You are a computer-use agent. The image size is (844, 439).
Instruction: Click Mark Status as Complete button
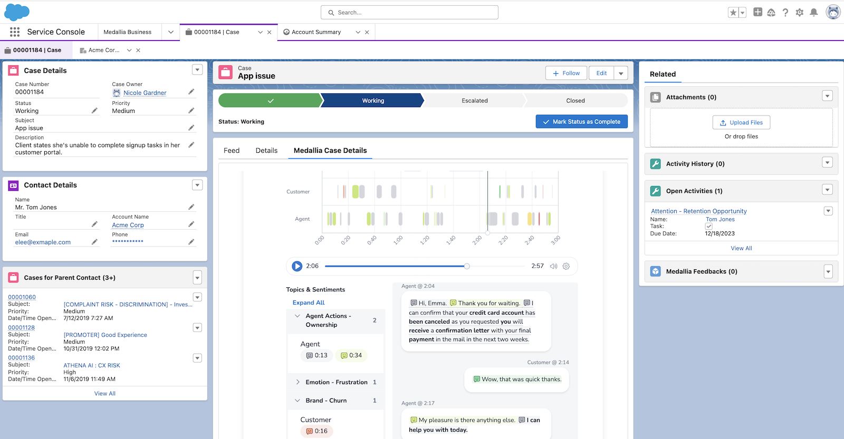(581, 122)
